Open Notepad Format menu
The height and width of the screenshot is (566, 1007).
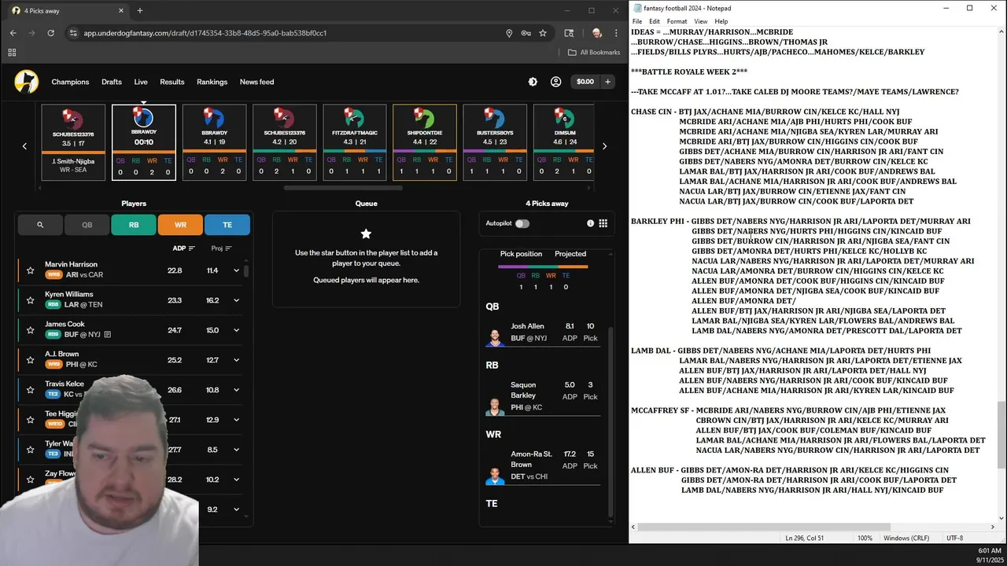[x=677, y=21]
